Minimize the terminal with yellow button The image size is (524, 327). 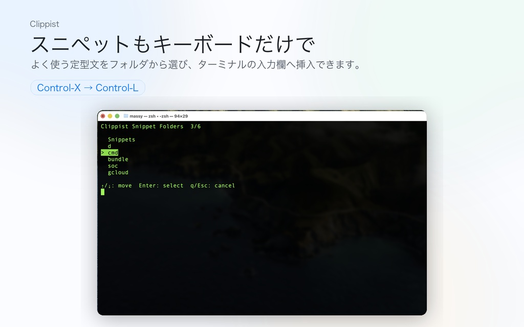tap(110, 116)
